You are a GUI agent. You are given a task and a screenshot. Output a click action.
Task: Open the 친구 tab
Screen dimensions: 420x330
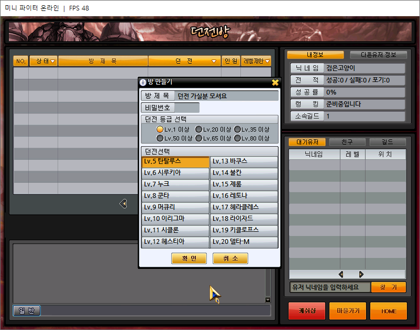point(347,142)
